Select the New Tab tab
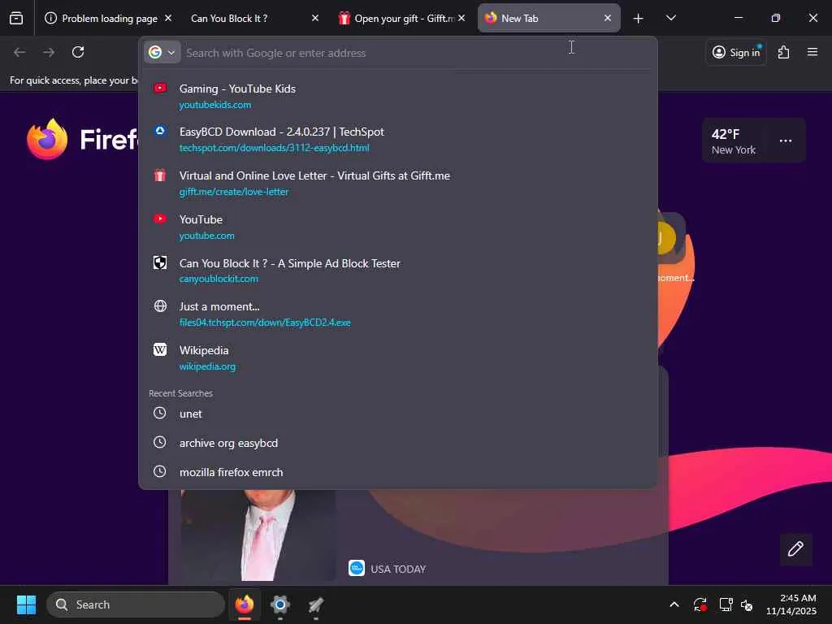The height and width of the screenshot is (624, 832). (548, 18)
